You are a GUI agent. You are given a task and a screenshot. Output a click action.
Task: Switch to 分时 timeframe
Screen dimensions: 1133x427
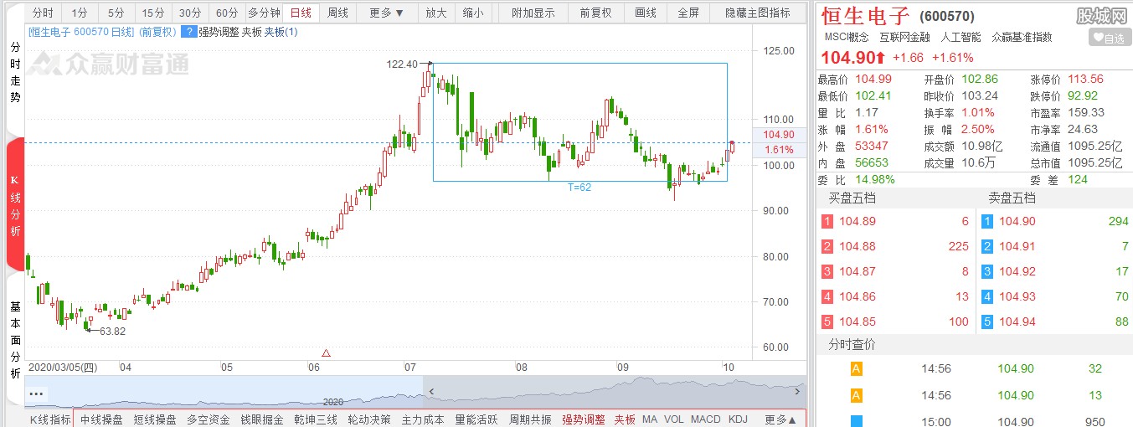[x=43, y=13]
